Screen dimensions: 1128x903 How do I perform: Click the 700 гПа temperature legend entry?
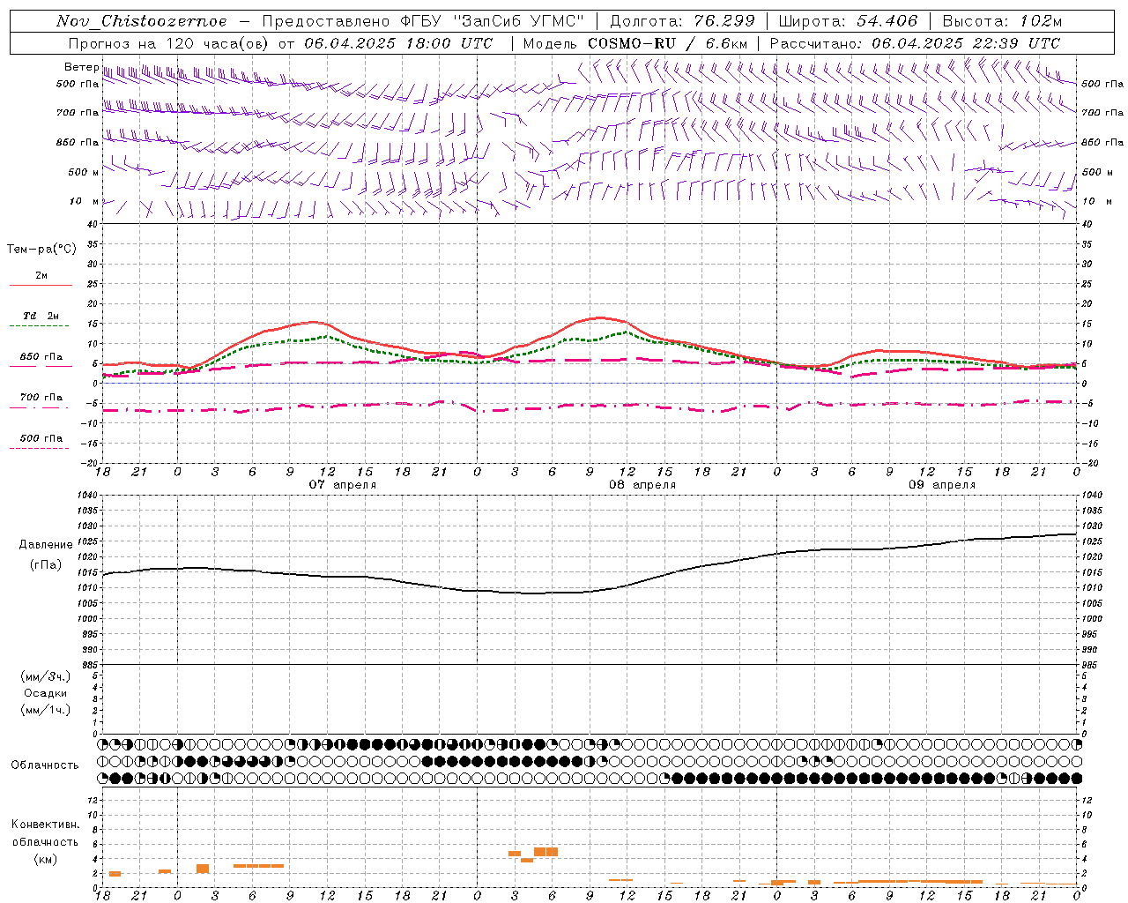click(x=41, y=398)
